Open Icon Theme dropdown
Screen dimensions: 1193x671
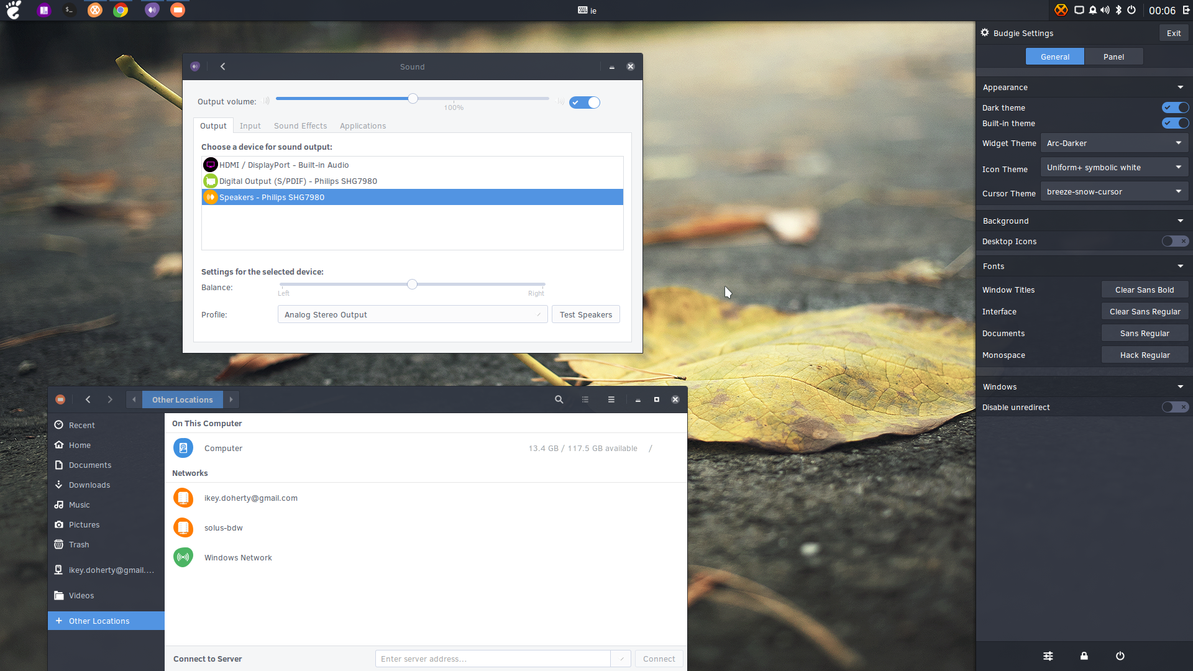pyautogui.click(x=1114, y=167)
